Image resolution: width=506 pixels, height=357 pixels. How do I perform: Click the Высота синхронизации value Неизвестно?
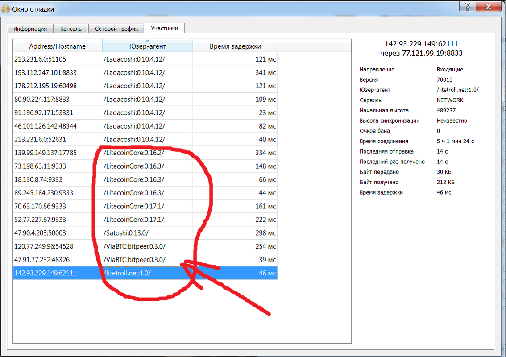(x=452, y=121)
